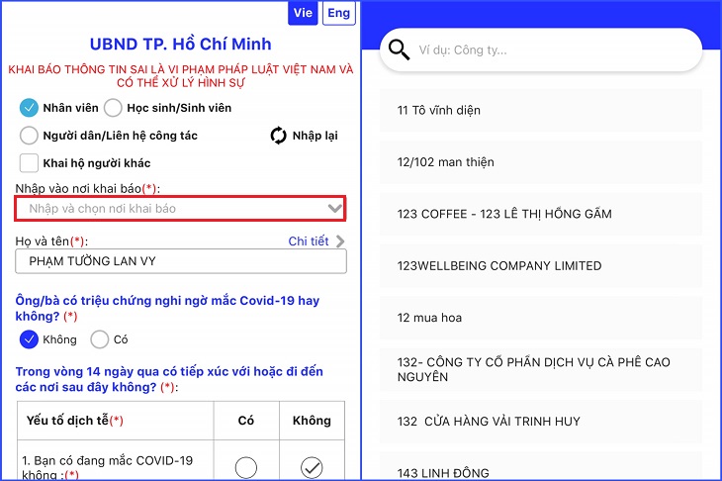Select 123WELLBEING COMPANY LIMITED from the list
This screenshot has width=722, height=481.
(541, 266)
